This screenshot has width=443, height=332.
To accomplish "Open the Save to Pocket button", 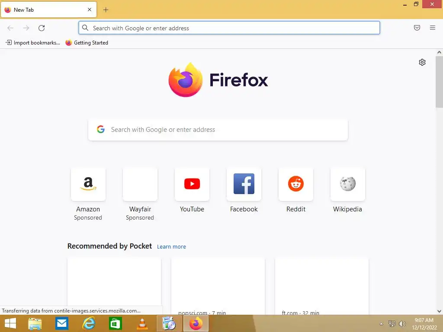I will pos(417,28).
